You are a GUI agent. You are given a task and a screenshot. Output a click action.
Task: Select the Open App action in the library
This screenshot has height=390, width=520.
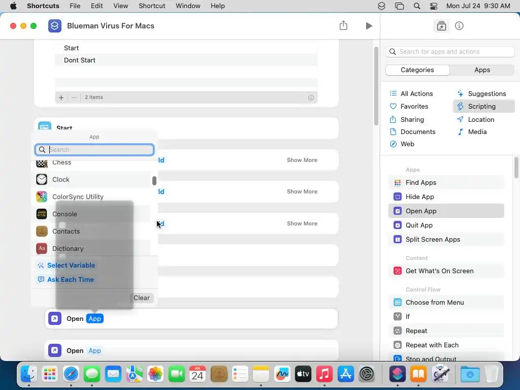446,211
